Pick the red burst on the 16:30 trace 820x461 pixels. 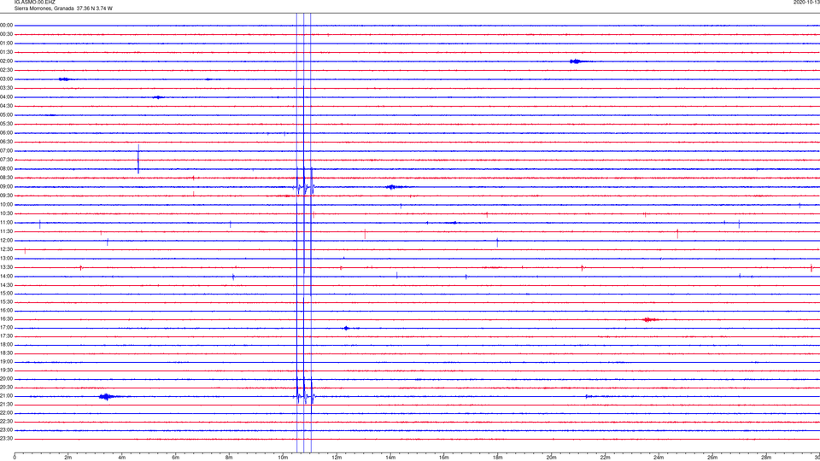pyautogui.click(x=650, y=319)
